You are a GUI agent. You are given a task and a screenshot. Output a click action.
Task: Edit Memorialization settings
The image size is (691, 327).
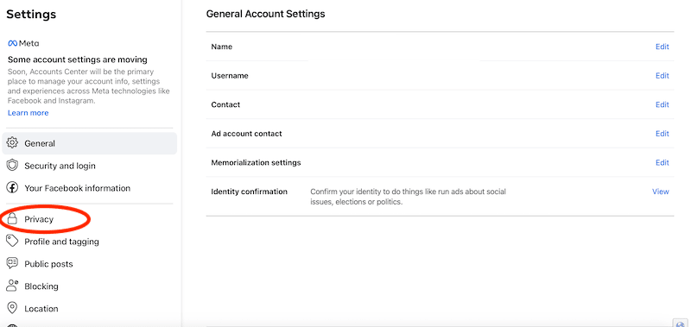(x=662, y=163)
